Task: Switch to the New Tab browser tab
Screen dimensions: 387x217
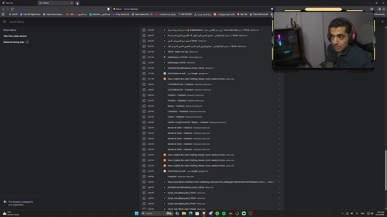Action: click(19, 3)
